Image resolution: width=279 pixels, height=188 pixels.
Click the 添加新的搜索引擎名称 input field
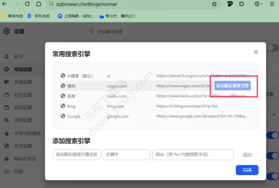click(77, 155)
